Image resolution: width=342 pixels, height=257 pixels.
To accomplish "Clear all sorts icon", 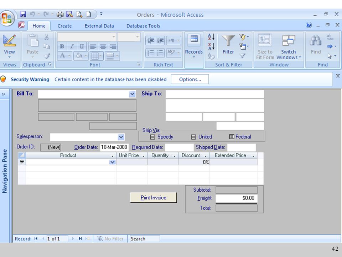I will coord(211,56).
